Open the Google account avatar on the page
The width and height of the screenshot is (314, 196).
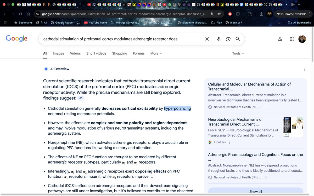click(302, 39)
